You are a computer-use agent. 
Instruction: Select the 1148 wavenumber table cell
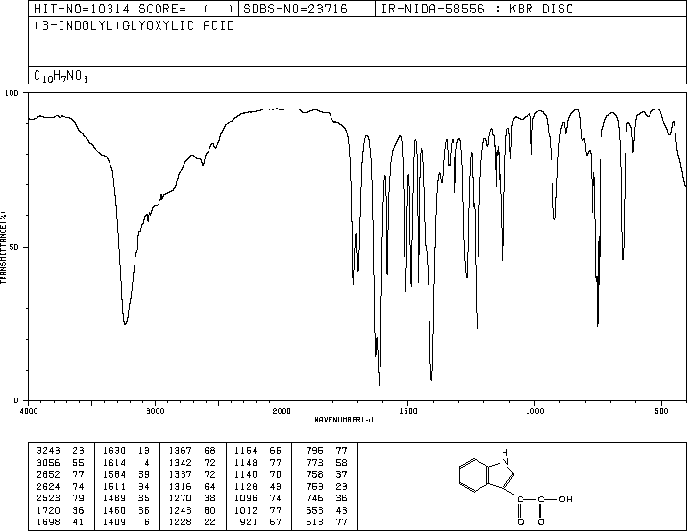246,463
